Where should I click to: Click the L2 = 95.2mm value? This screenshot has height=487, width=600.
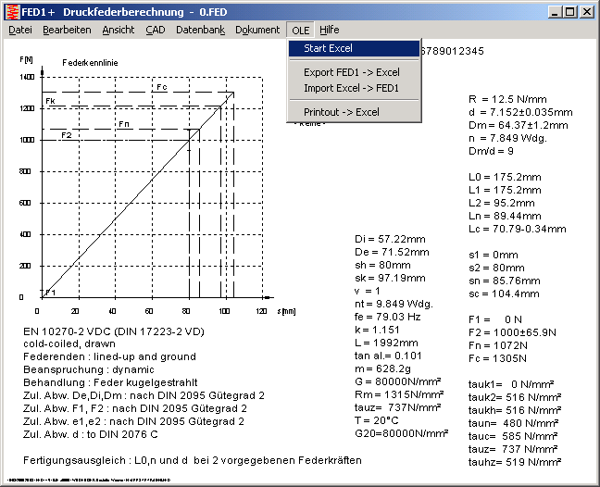(x=502, y=203)
